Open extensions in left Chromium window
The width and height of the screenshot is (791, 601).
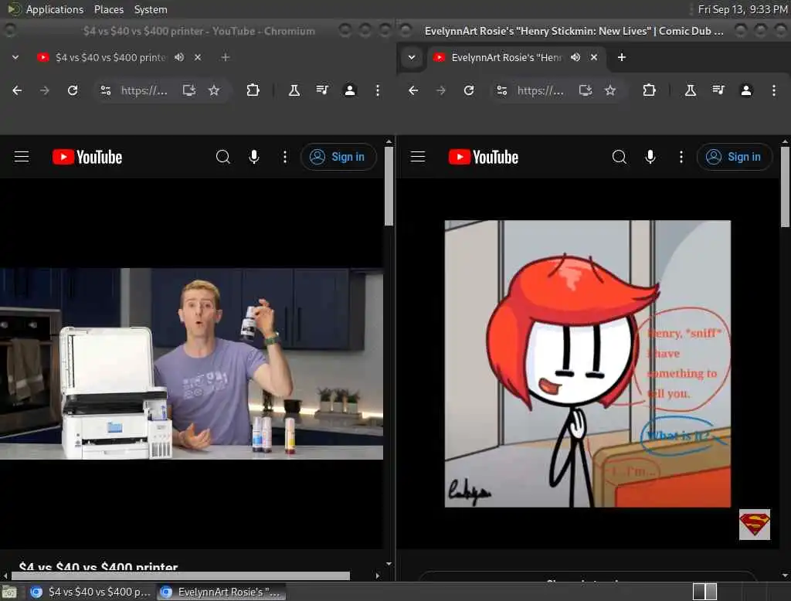pyautogui.click(x=253, y=90)
